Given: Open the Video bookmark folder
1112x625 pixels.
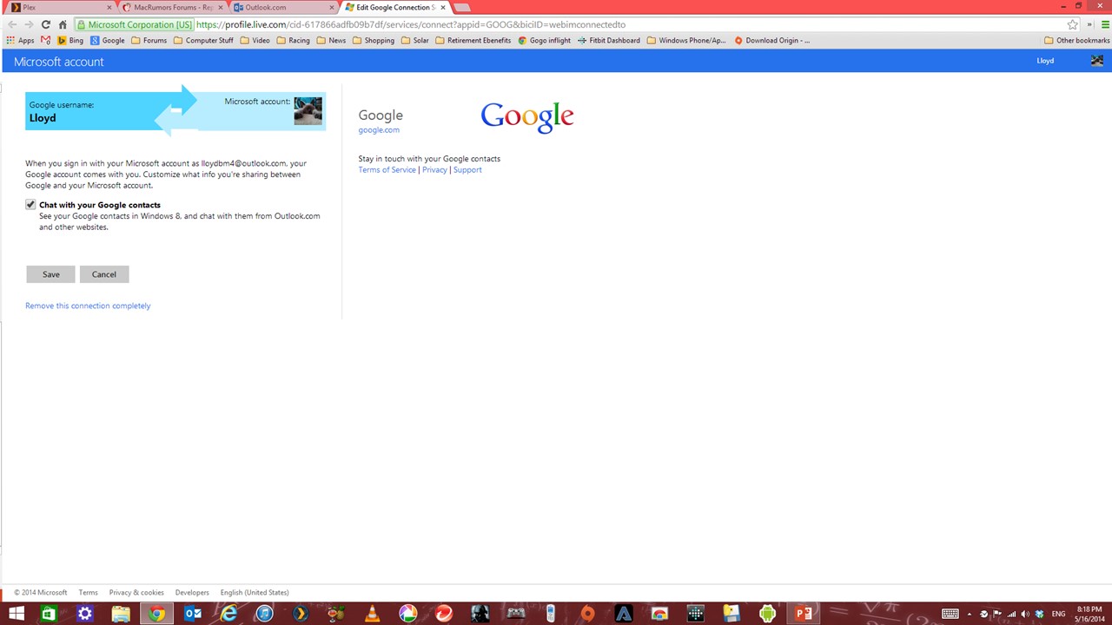Looking at the screenshot, I should pyautogui.click(x=255, y=40).
